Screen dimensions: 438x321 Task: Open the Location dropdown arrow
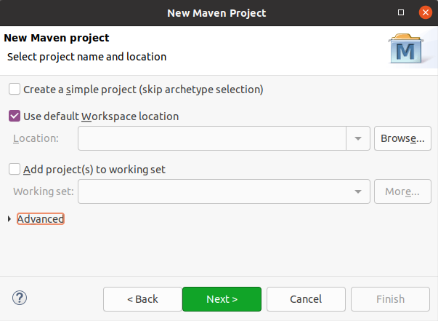(358, 138)
